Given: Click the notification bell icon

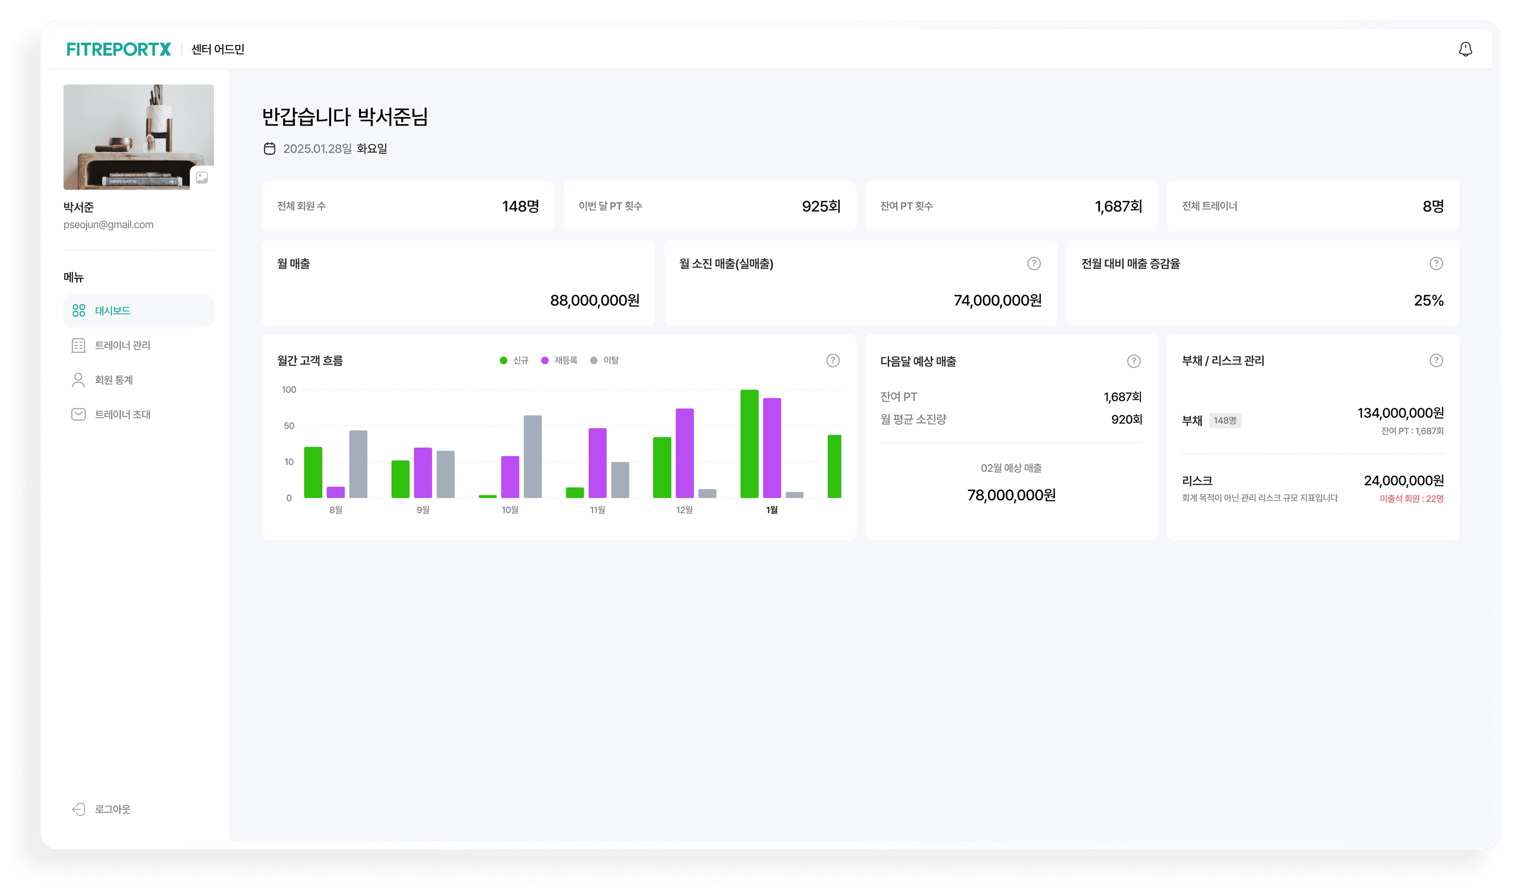Looking at the screenshot, I should (x=1465, y=49).
